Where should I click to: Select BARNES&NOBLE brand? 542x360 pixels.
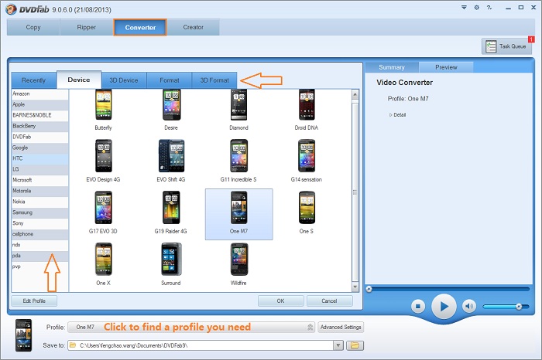pos(39,115)
